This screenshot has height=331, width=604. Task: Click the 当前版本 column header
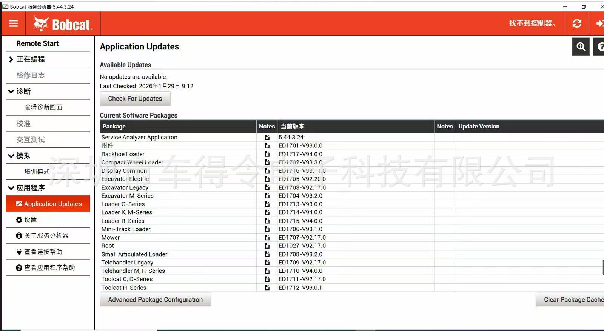pos(356,126)
